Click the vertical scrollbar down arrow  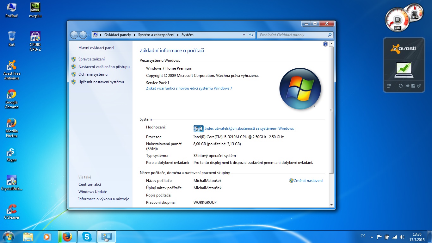pyautogui.click(x=331, y=205)
